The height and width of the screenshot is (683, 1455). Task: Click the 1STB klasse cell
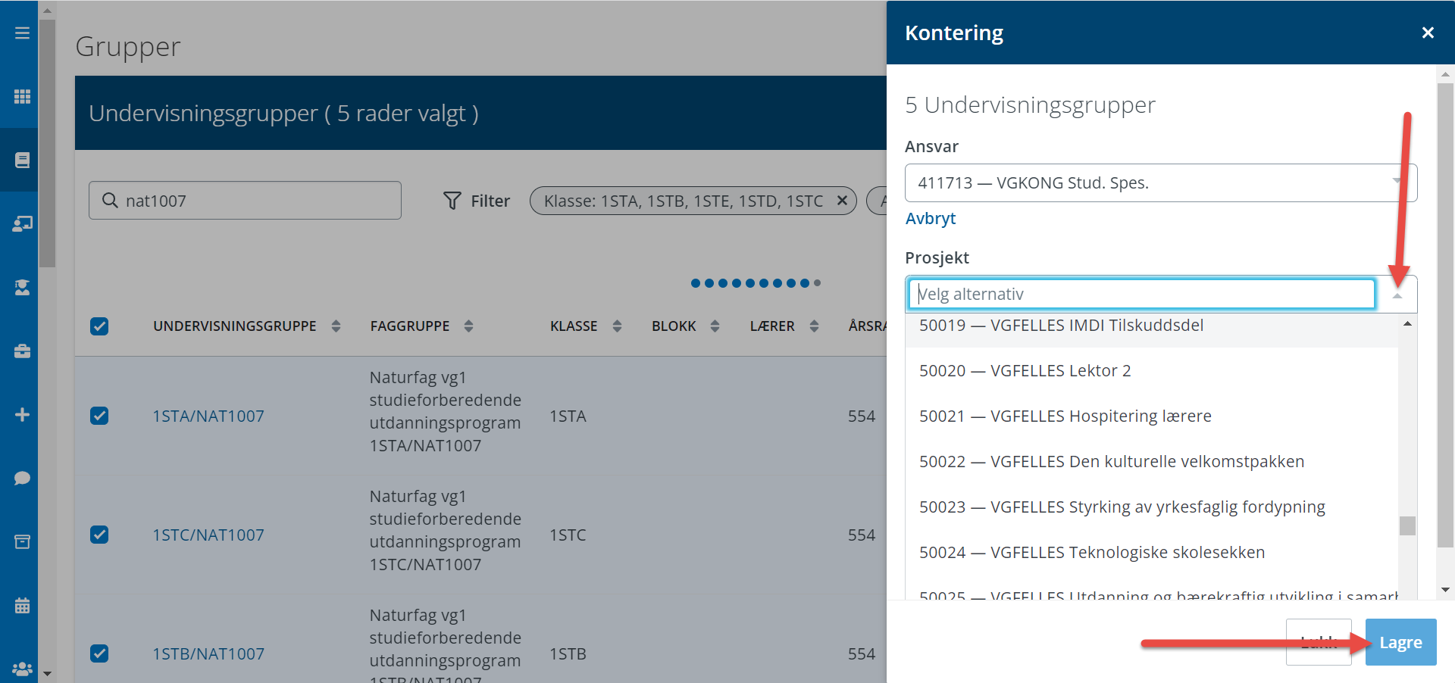(568, 653)
